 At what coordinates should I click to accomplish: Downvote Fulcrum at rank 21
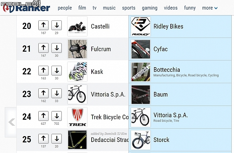pos(57,48)
